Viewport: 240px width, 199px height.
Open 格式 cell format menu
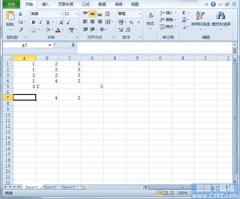(168, 27)
